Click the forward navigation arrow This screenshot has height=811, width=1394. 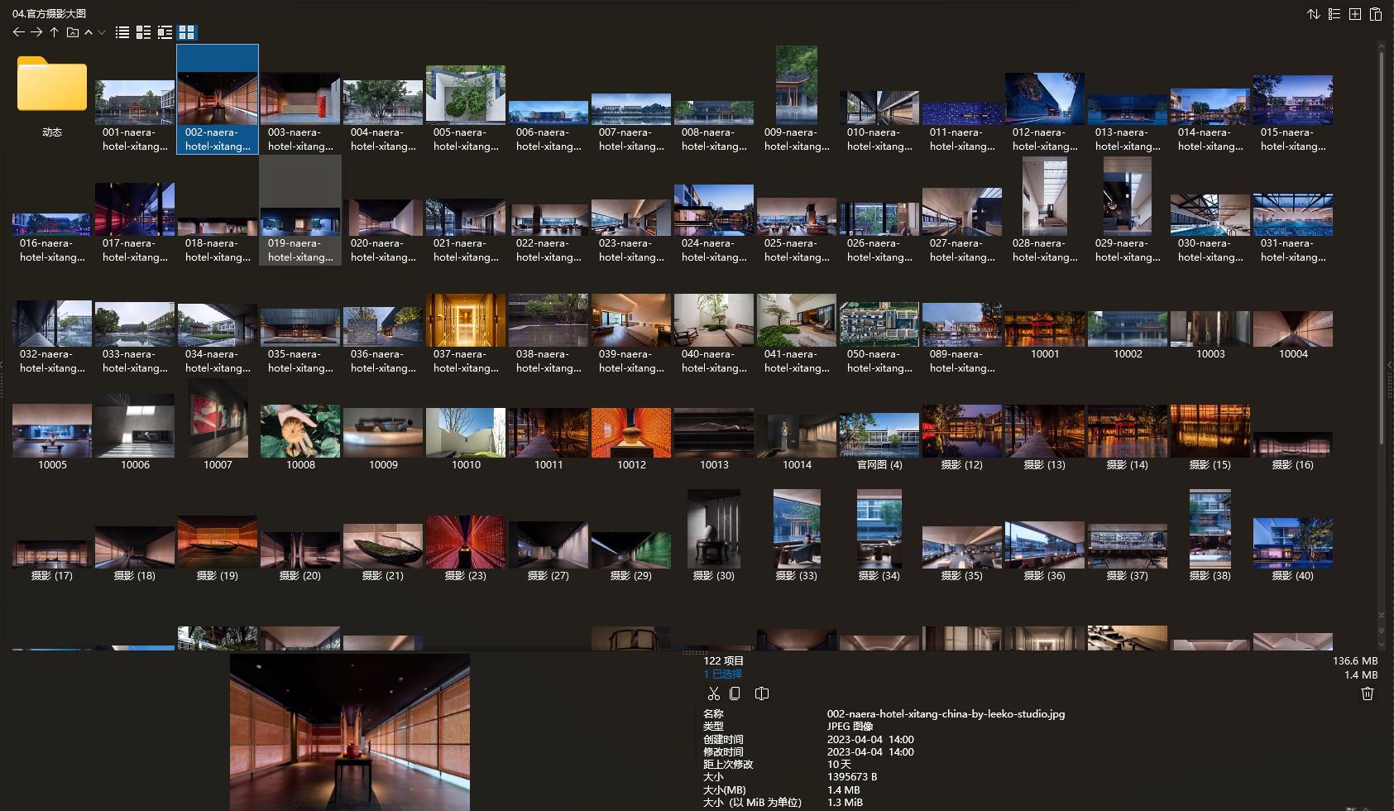pos(36,32)
